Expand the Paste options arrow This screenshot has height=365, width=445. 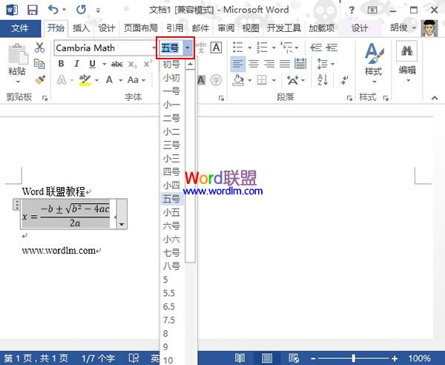point(18,82)
